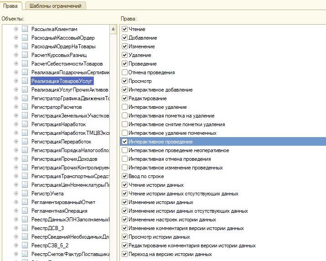Click the document icon beside РегламентированныйОтчет
This screenshot has width=326, height=261.
25,202
